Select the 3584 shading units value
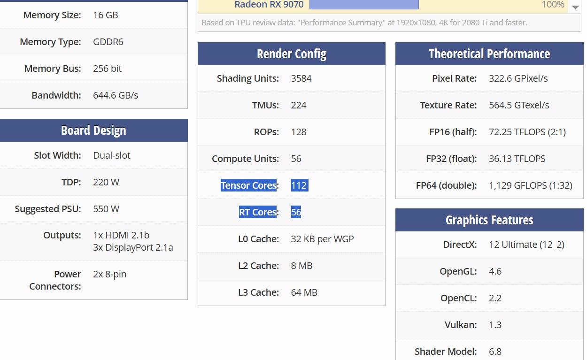The width and height of the screenshot is (587, 360). [x=301, y=78]
